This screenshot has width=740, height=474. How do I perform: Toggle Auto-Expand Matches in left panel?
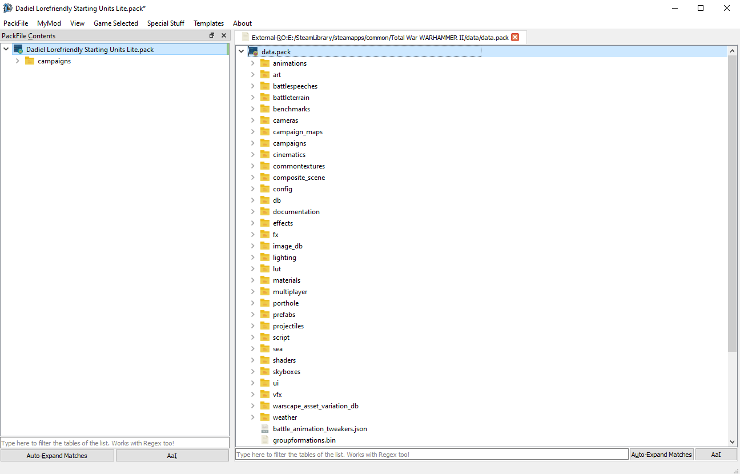(x=57, y=456)
